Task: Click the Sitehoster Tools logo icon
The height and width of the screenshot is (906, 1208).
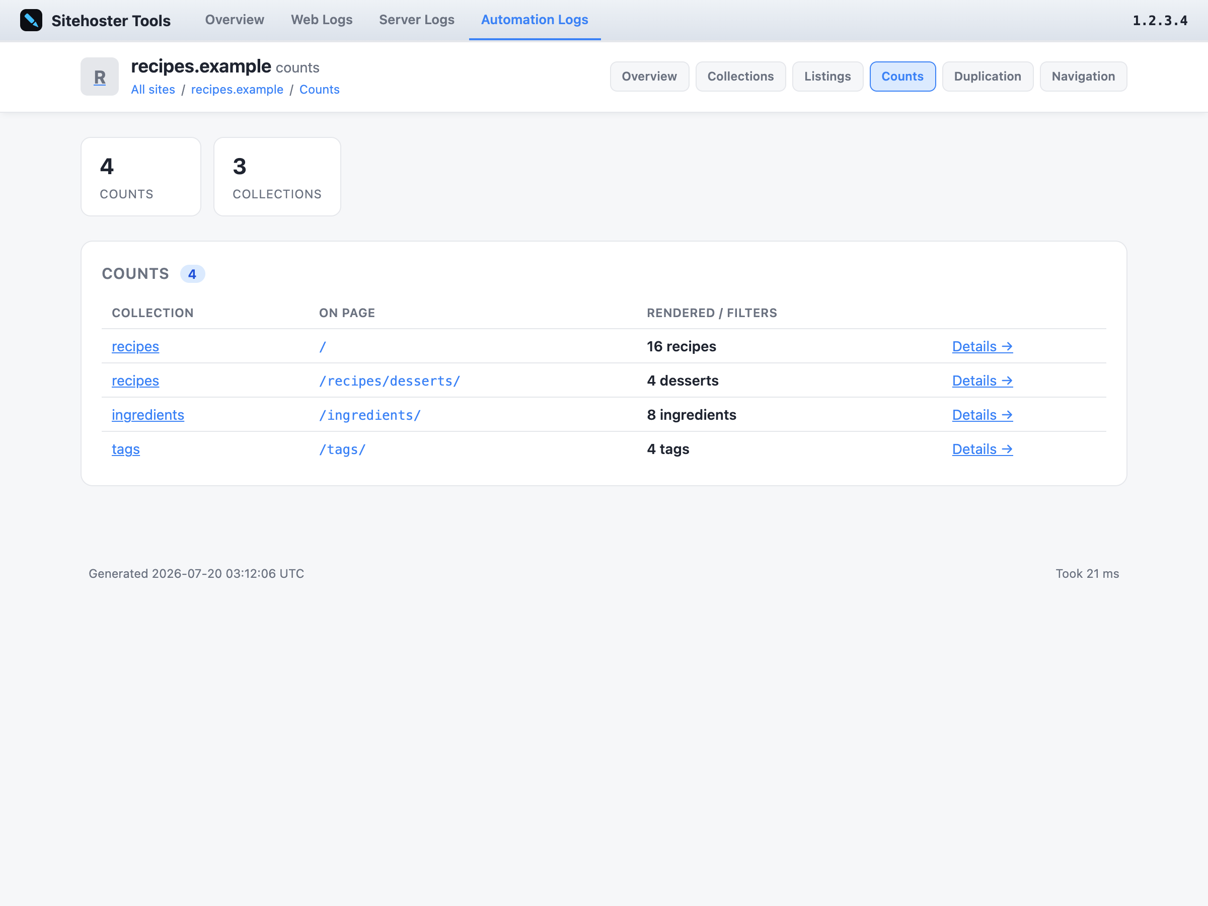Action: tap(31, 20)
